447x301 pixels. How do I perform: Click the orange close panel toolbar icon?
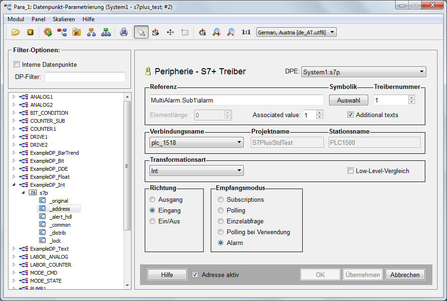coord(30,32)
